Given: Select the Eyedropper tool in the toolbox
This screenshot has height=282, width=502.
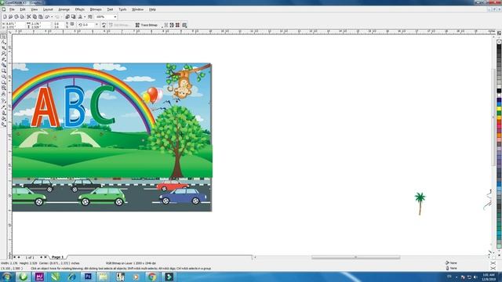Looking at the screenshot, I should coord(3,107).
